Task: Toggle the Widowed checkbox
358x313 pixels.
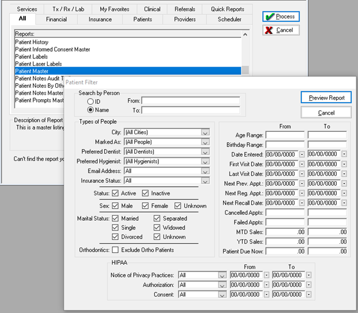Action: pos(157,228)
